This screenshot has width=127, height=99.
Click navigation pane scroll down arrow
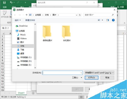click(35, 68)
